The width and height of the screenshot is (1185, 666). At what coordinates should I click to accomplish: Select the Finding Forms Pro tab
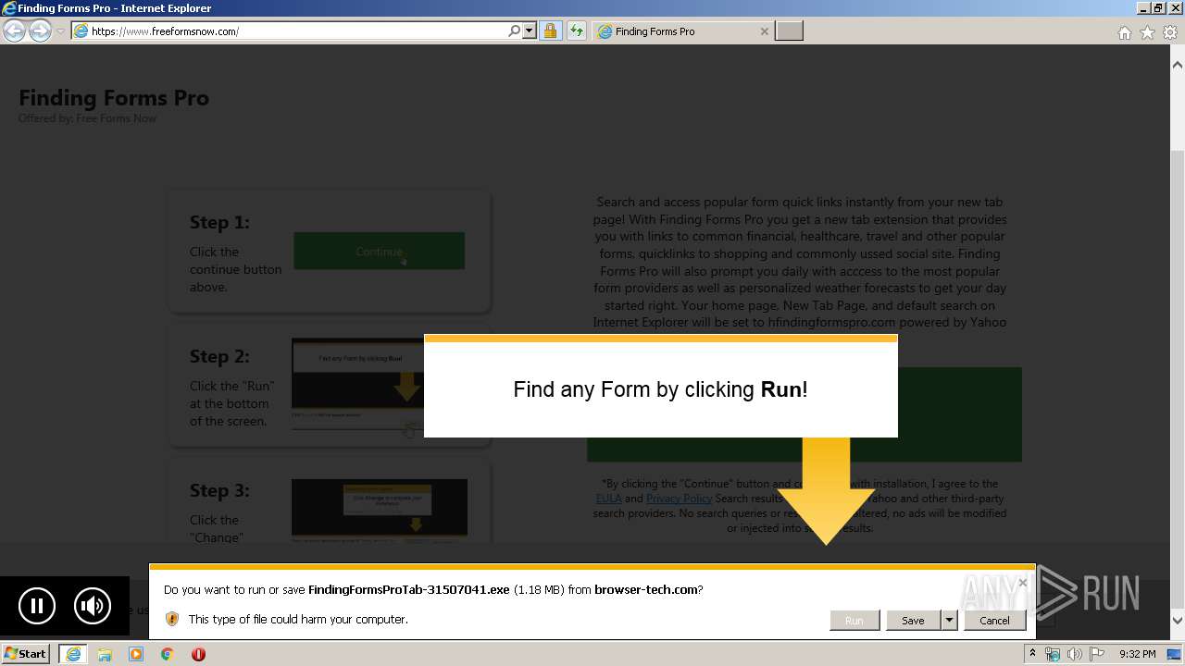click(683, 31)
